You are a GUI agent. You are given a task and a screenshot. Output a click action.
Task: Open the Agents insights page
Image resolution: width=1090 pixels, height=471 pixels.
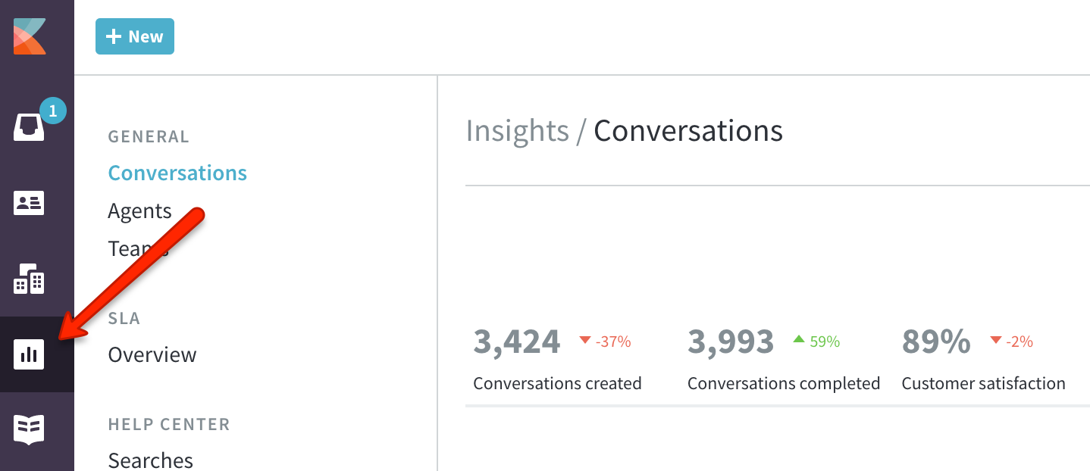pos(139,211)
